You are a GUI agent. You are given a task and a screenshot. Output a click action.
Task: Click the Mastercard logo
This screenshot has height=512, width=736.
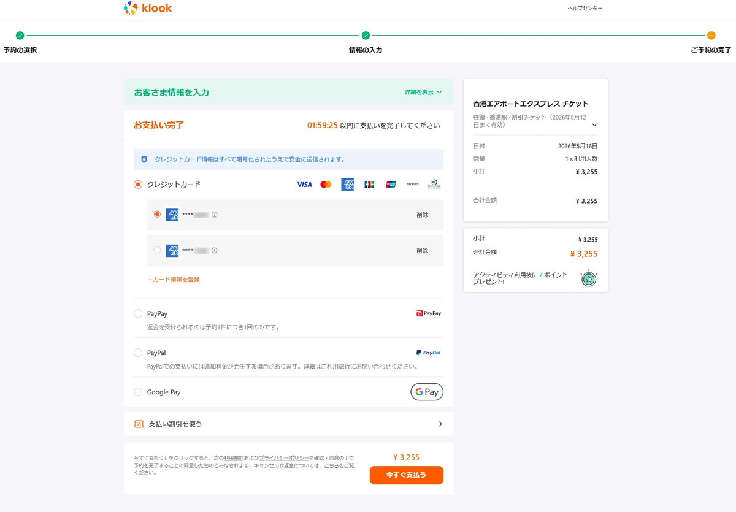coord(326,185)
